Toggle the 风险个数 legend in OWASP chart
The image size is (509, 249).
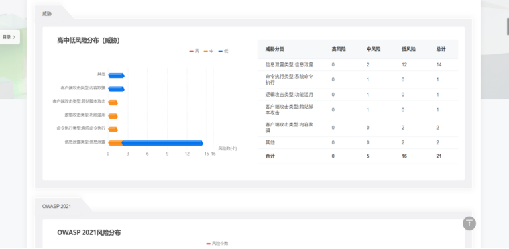coord(217,243)
